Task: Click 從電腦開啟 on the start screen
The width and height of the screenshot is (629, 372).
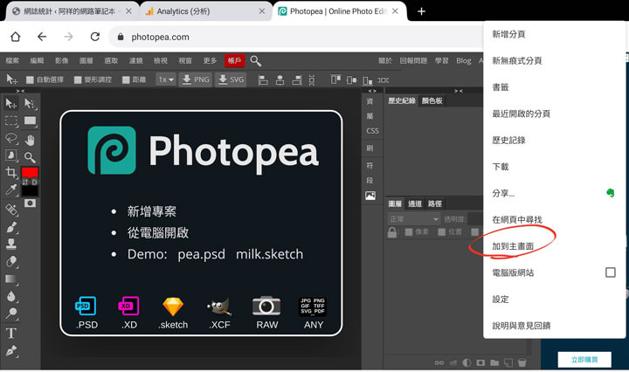Action: pyautogui.click(x=158, y=232)
